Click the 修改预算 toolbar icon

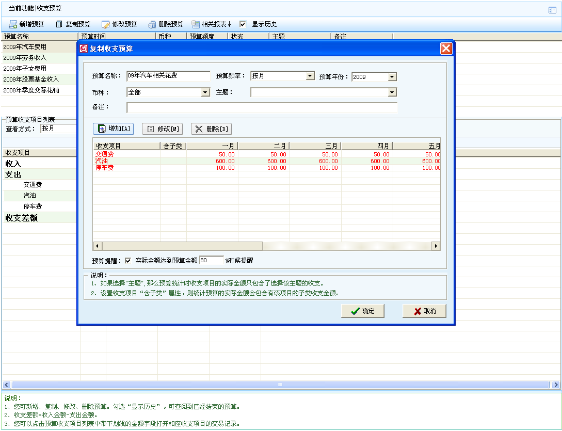click(x=106, y=24)
